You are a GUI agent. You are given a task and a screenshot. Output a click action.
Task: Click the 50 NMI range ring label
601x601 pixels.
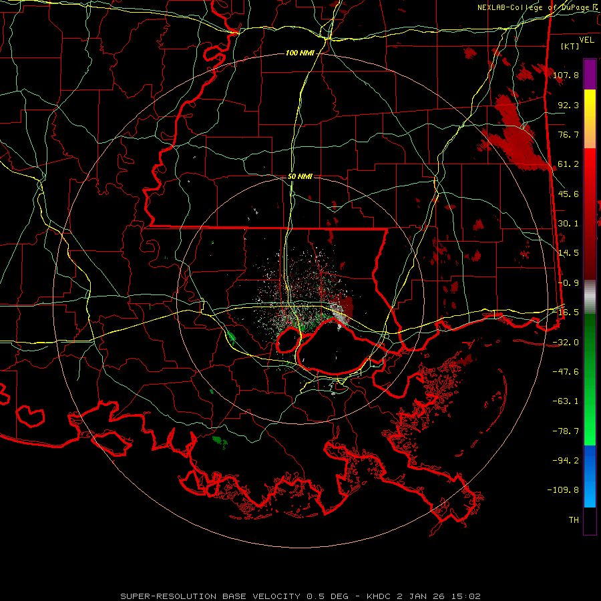coord(300,177)
